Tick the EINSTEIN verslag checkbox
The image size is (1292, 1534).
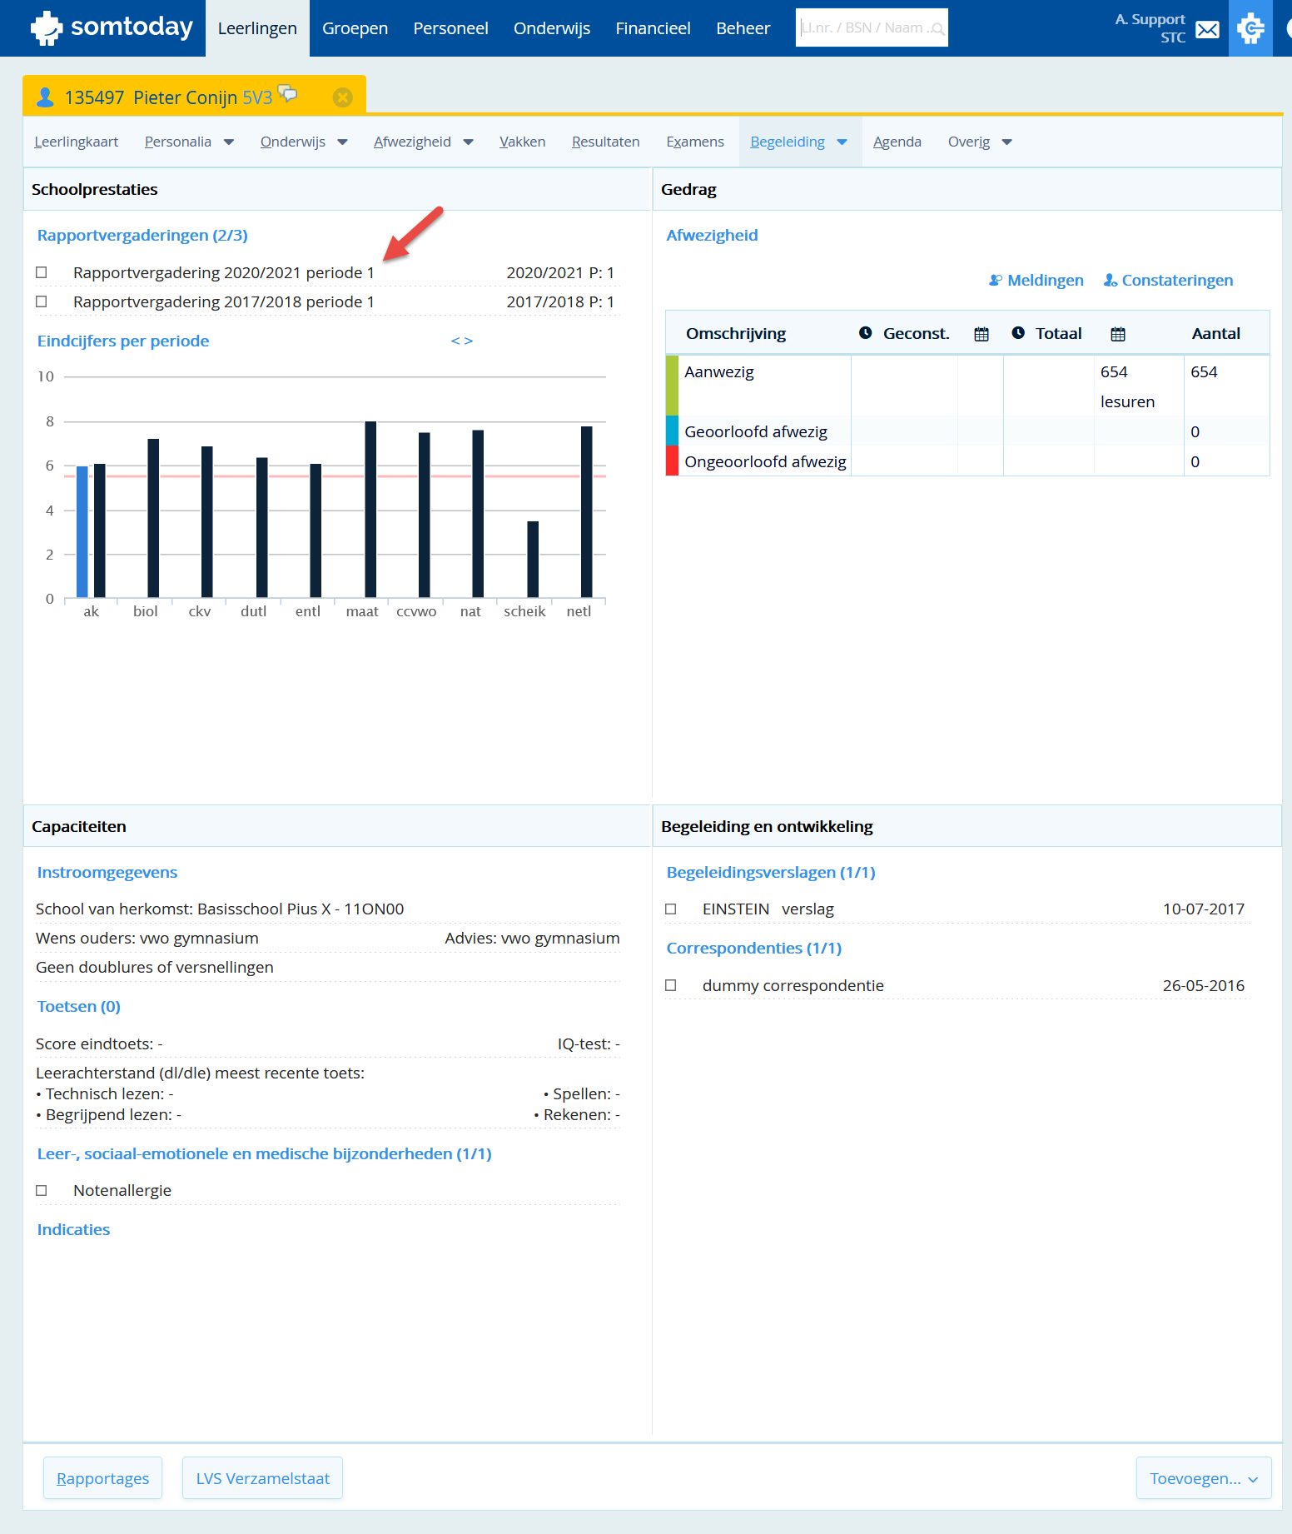click(671, 909)
